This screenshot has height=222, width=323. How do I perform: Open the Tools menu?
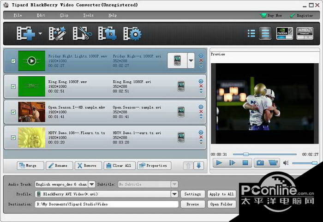point(88,15)
